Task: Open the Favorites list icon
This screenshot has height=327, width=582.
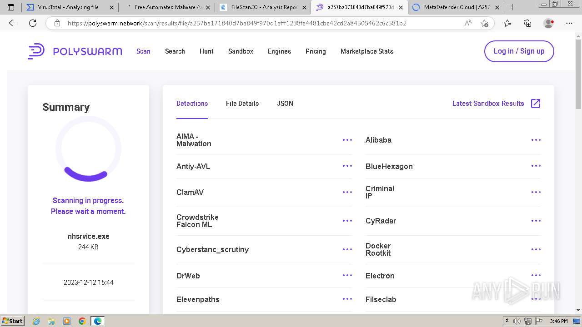Action: 507,23
